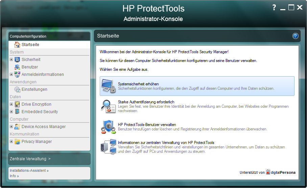The height and width of the screenshot is (188, 307).
Task: Click the Benutzer user icon
Action: 17,67
